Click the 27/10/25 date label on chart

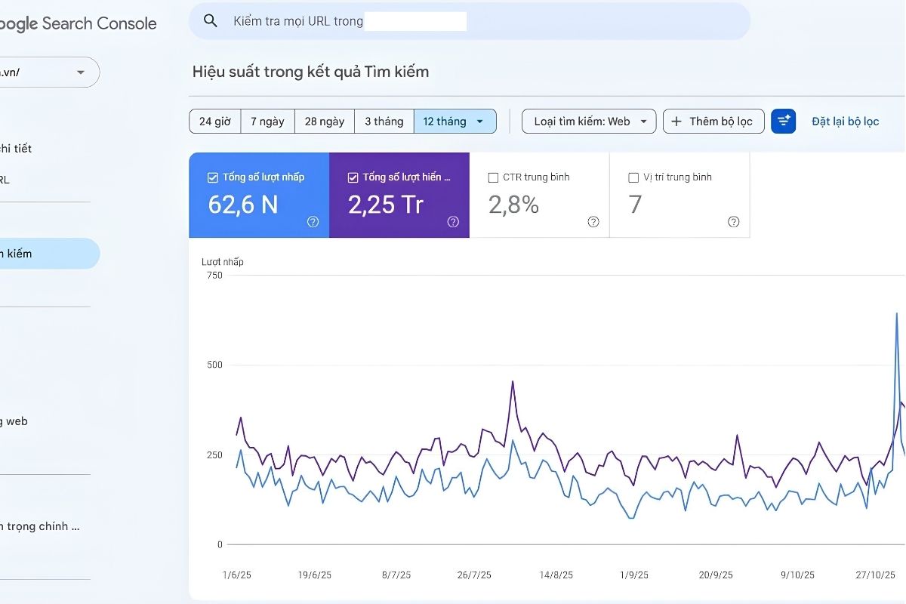[877, 575]
